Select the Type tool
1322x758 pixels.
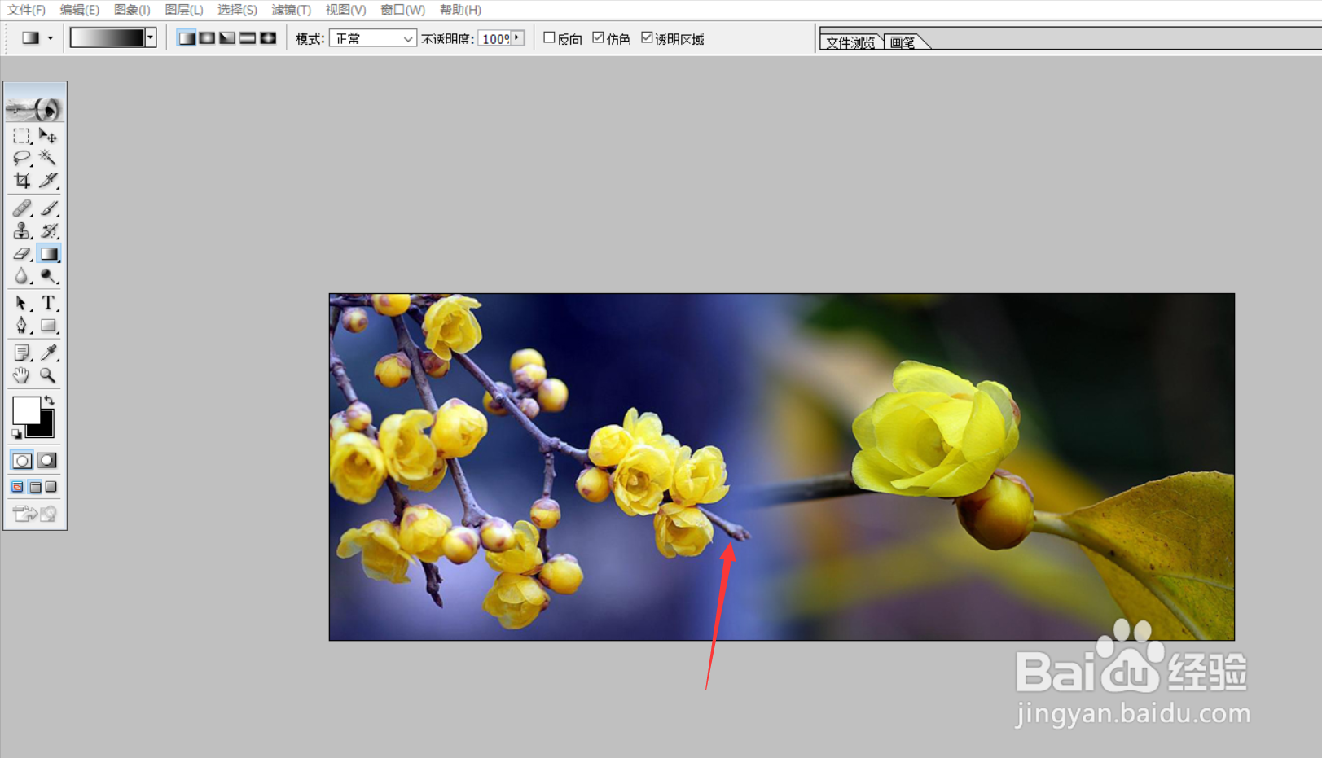click(x=48, y=303)
